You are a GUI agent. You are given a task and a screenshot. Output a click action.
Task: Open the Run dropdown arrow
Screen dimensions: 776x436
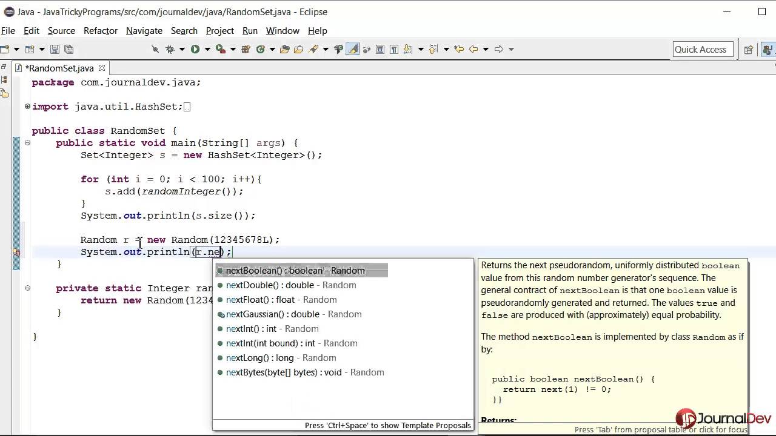coord(208,49)
